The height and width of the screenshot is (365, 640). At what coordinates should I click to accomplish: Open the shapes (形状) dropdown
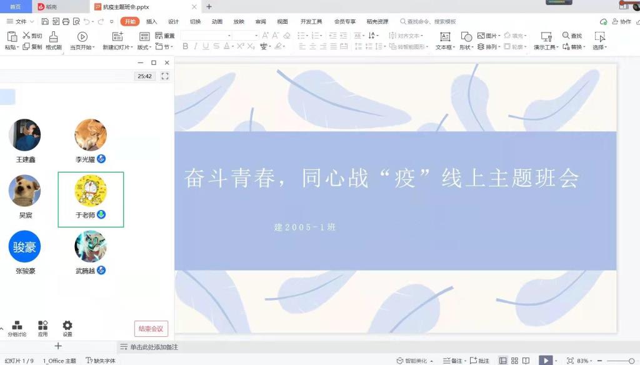point(466,47)
